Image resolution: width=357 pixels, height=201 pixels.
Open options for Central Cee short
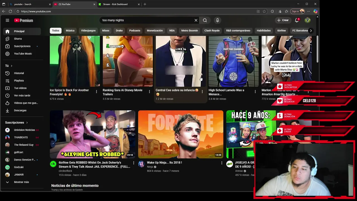coord(202,92)
